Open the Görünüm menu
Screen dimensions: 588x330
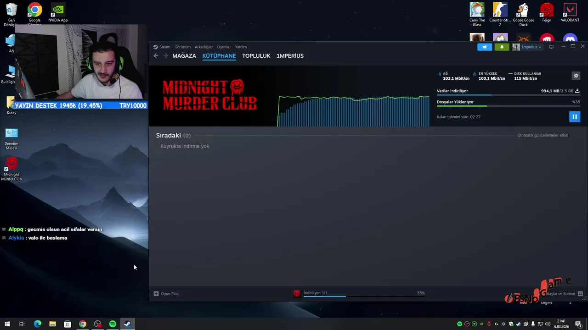[182, 47]
